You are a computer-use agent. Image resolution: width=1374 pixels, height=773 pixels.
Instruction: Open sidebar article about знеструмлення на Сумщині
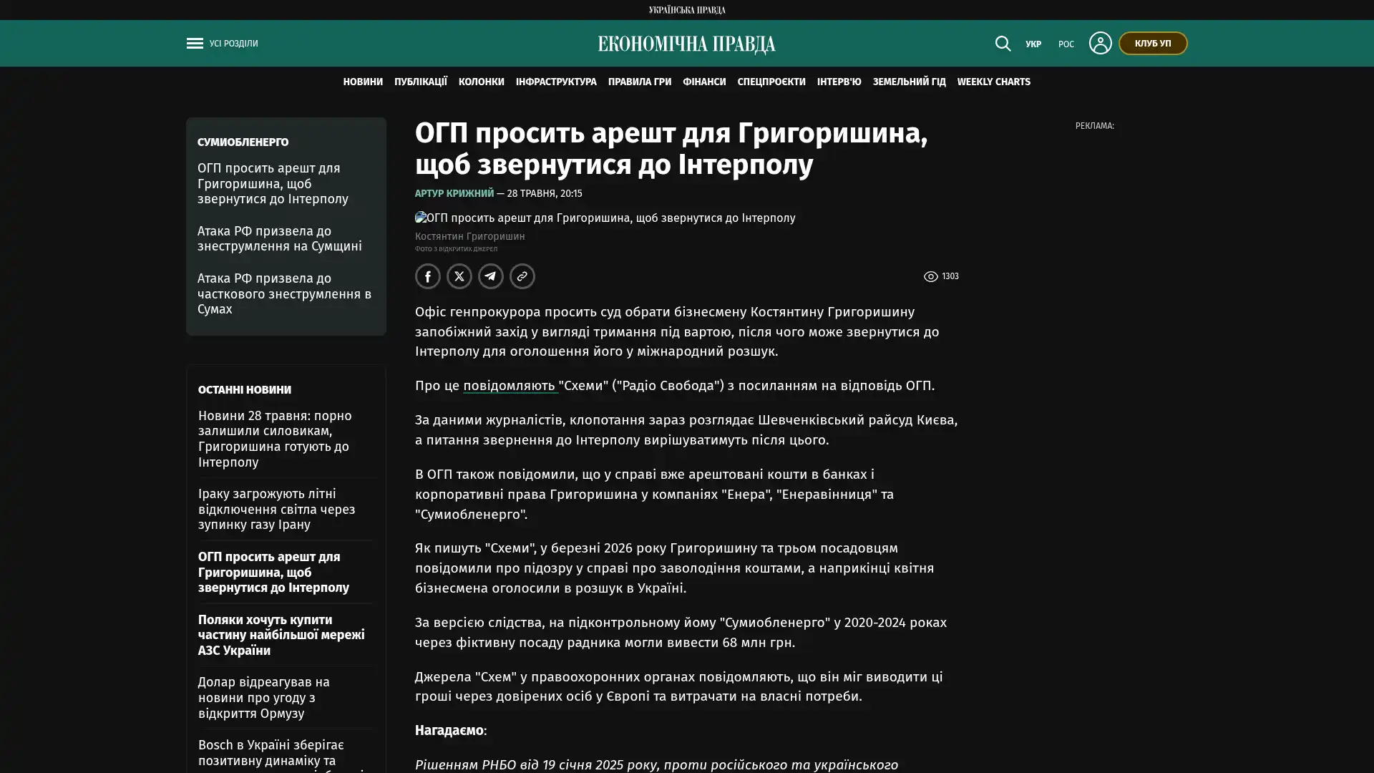click(280, 238)
